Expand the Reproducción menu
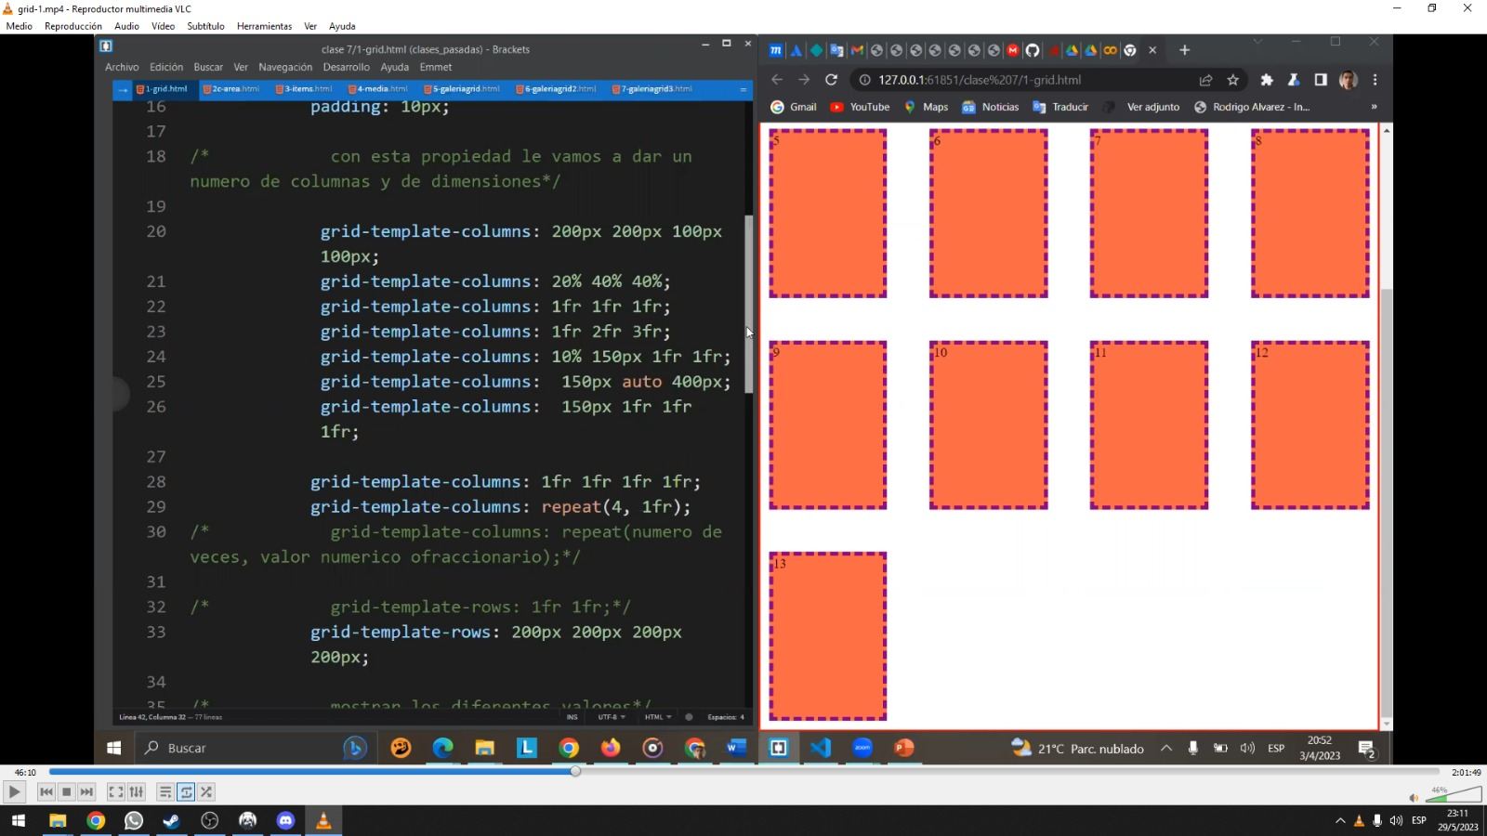 (x=73, y=26)
